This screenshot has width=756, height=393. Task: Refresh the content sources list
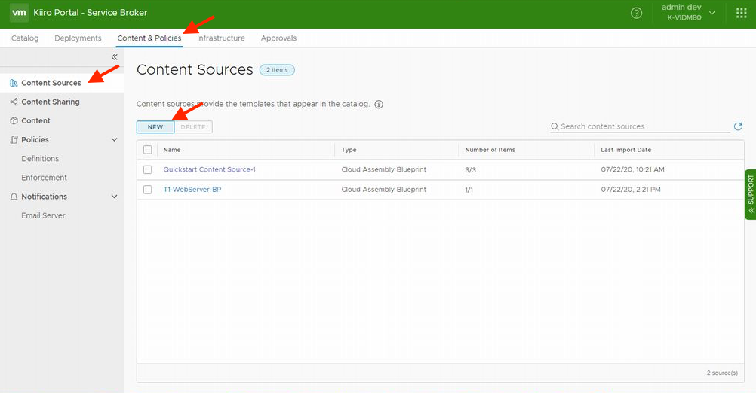tap(738, 126)
